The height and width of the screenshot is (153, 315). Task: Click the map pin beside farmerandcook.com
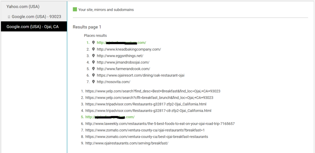[x=93, y=69]
